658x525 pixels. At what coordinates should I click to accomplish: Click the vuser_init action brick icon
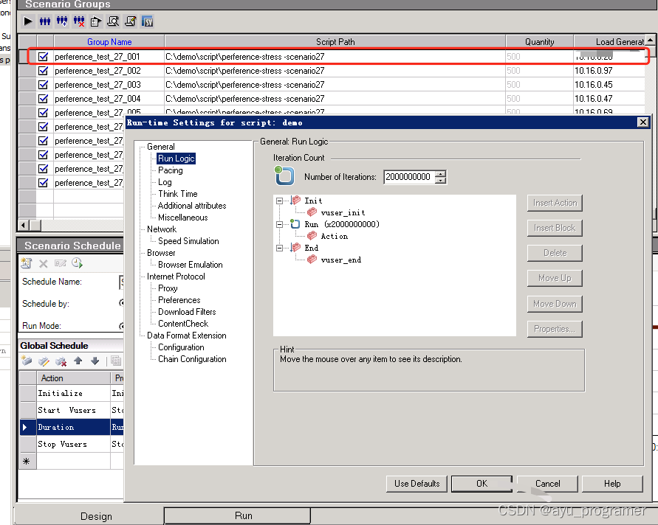(x=312, y=212)
